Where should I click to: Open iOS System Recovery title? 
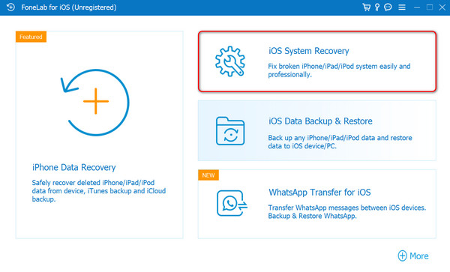[x=309, y=51]
